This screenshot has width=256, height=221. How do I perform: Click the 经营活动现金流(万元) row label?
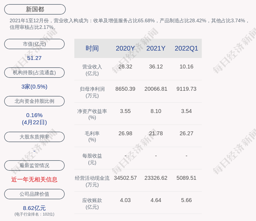[x=92, y=181]
